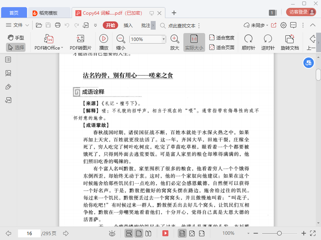Select the 插入 ribbon tab
The image size is (321, 240).
[128, 26]
